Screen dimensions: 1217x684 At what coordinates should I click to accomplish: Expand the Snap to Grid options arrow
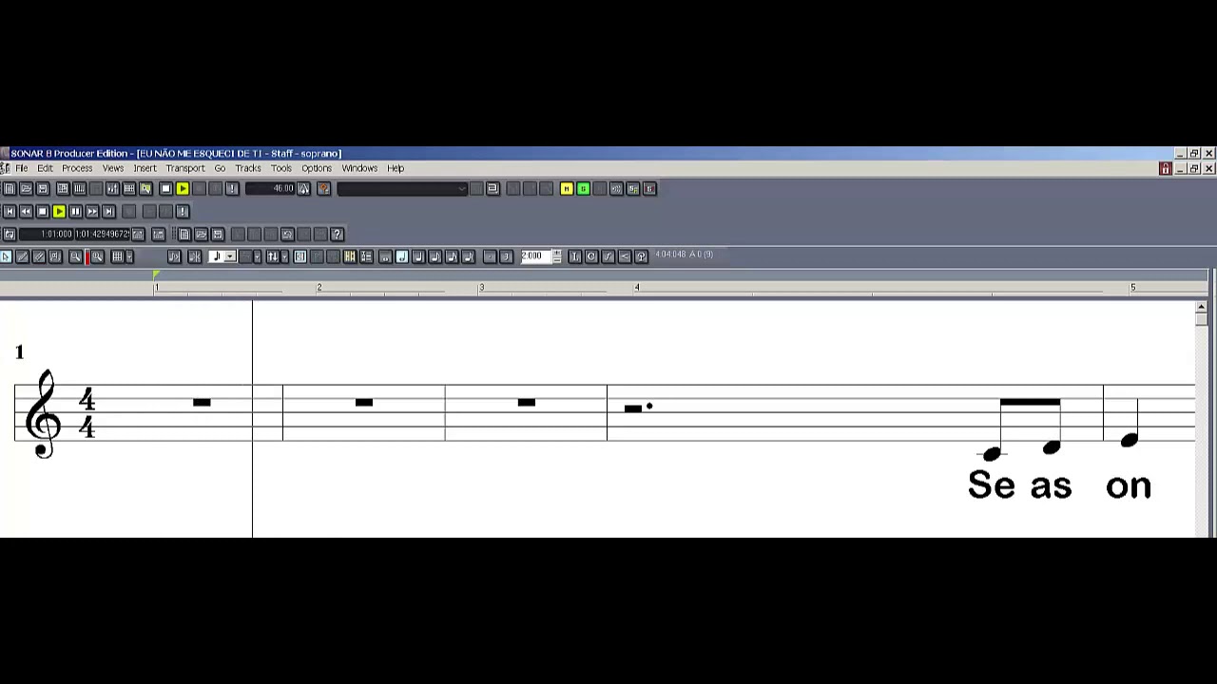tap(129, 256)
